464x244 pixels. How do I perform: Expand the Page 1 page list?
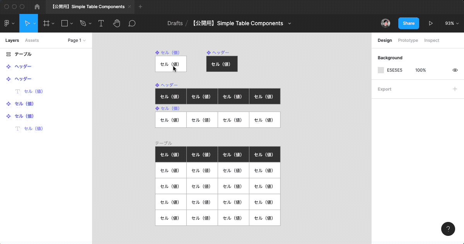pyautogui.click(x=77, y=40)
